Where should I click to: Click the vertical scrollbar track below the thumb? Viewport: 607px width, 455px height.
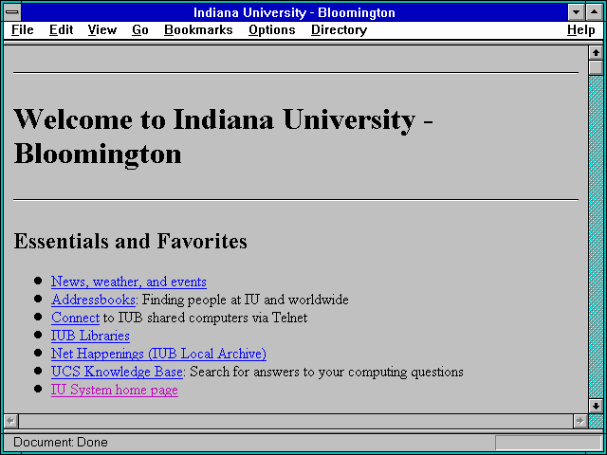(x=596, y=237)
